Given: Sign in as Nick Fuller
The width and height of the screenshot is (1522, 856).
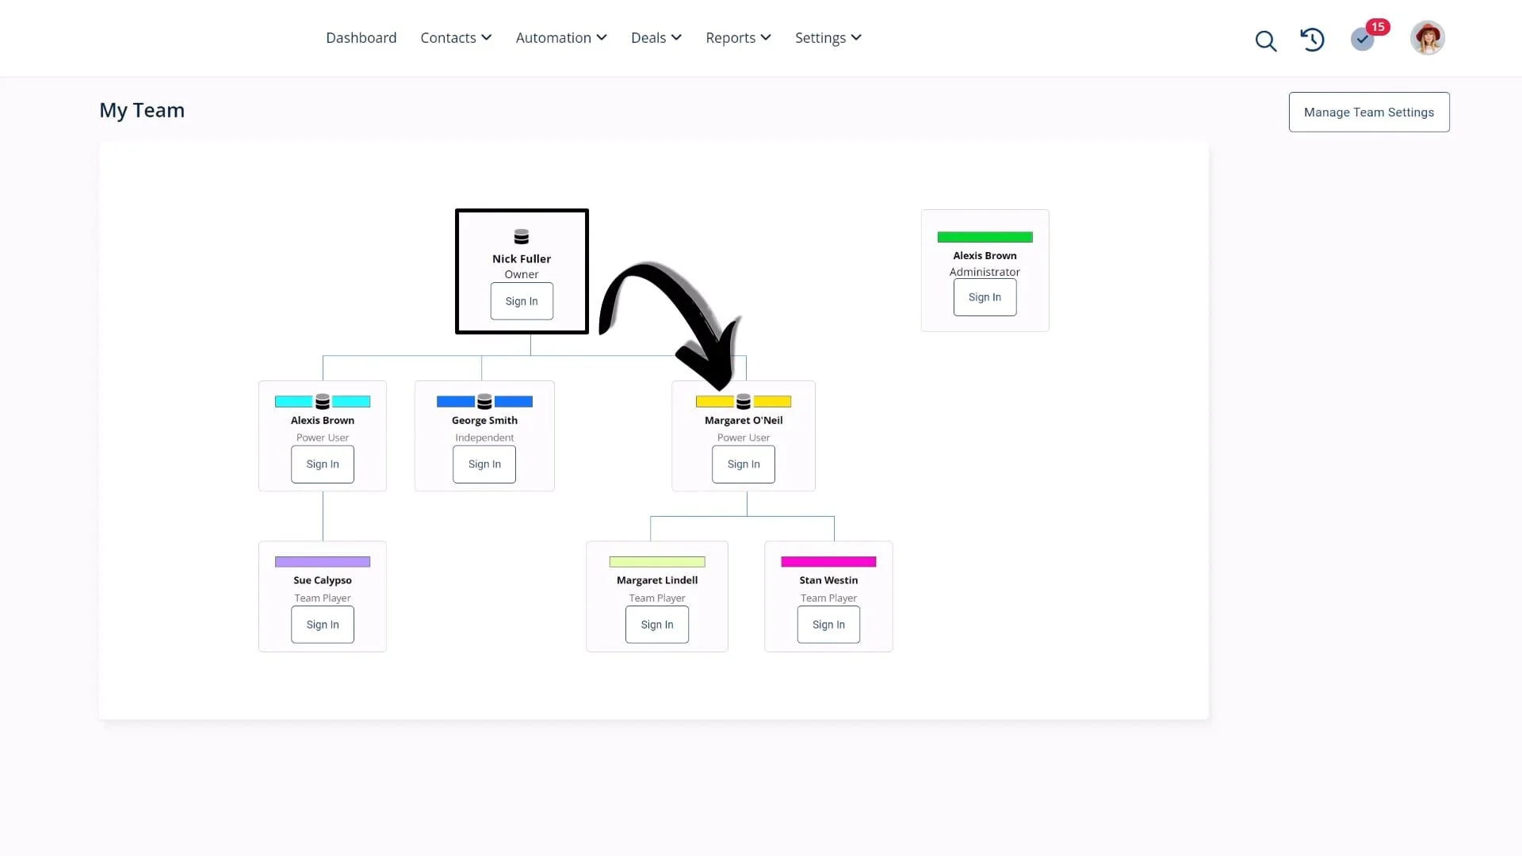Looking at the screenshot, I should pyautogui.click(x=522, y=301).
